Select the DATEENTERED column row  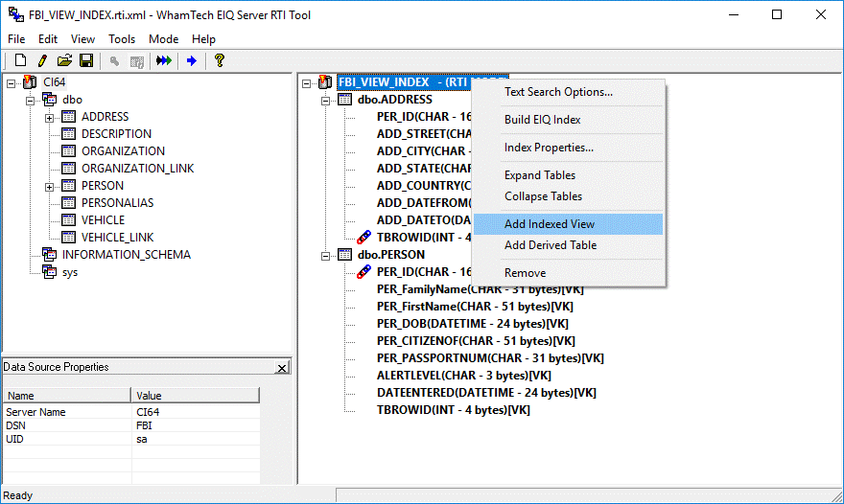tap(486, 392)
